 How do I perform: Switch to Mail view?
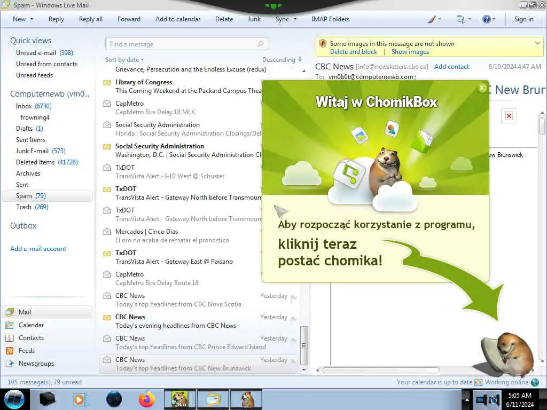[x=48, y=312]
